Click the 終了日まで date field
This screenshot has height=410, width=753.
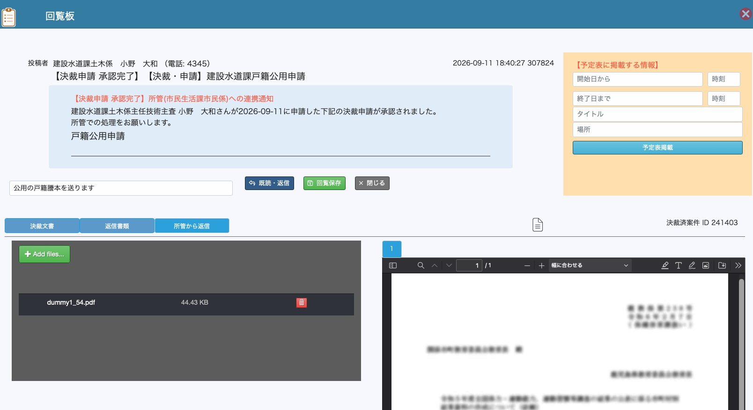point(638,99)
